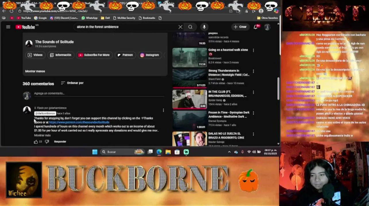This screenshot has width=369, height=206.
Task: Like the pinned comment with thumbs up
Action: 36,142
